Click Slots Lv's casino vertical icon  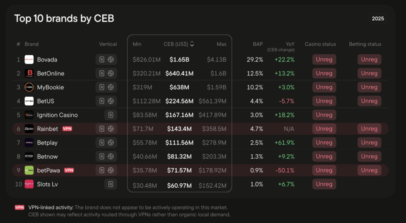click(111, 184)
